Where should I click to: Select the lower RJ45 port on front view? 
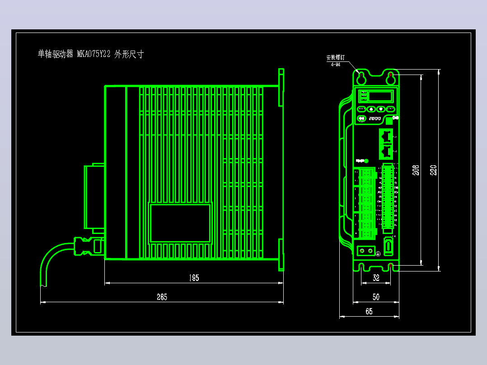[x=386, y=152]
